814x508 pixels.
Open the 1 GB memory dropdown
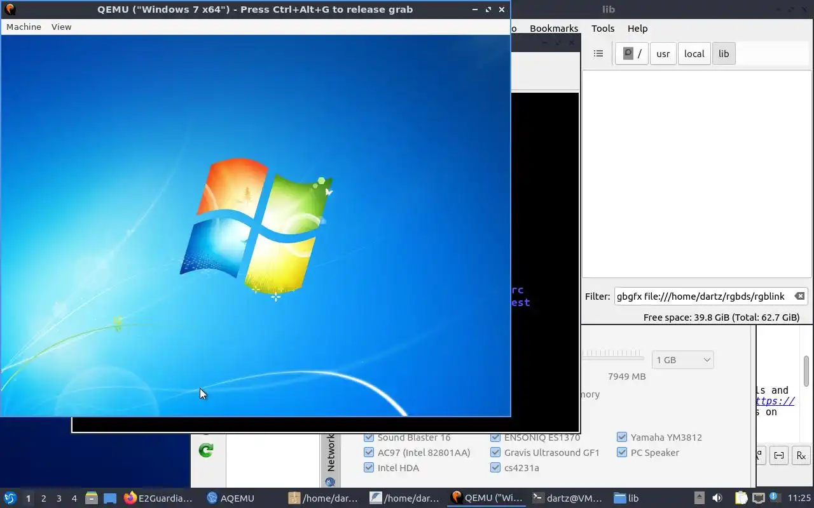click(682, 359)
